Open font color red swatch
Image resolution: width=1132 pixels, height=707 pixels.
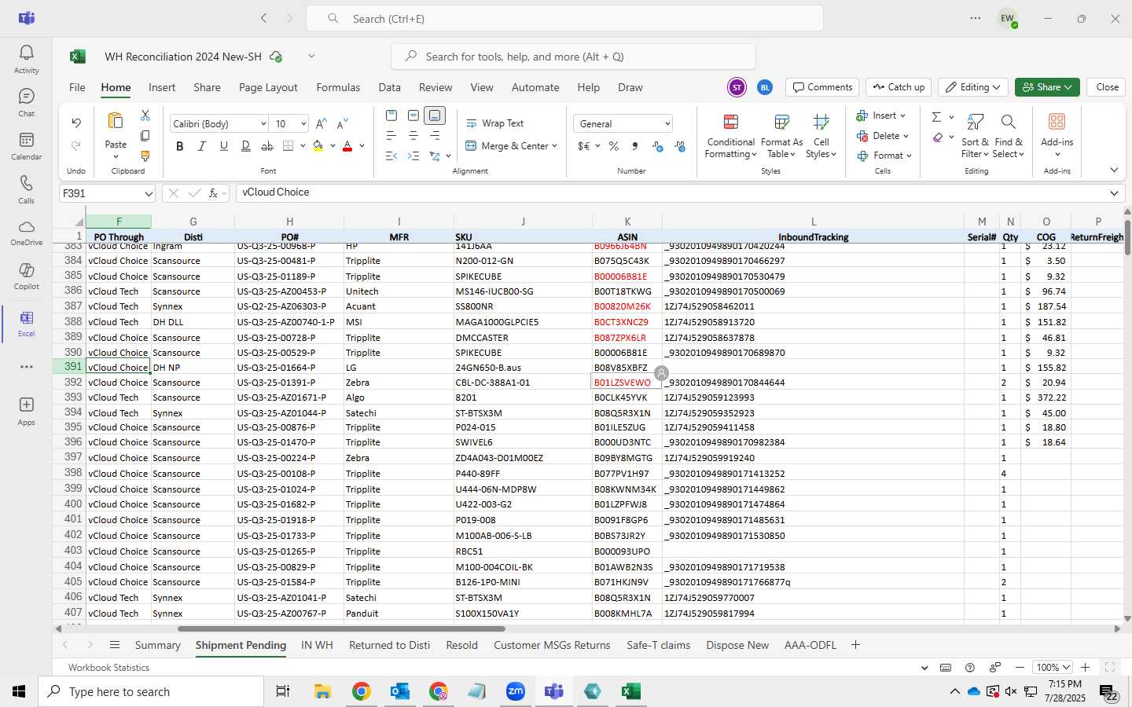(x=347, y=146)
